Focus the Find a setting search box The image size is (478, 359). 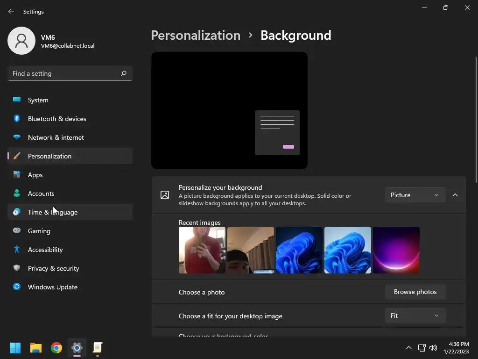[70, 73]
